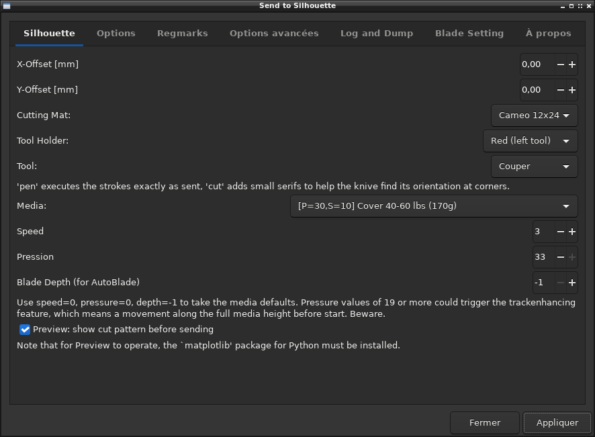This screenshot has width=595, height=437.
Task: Increase Speed using the plus icon
Action: pyautogui.click(x=572, y=232)
